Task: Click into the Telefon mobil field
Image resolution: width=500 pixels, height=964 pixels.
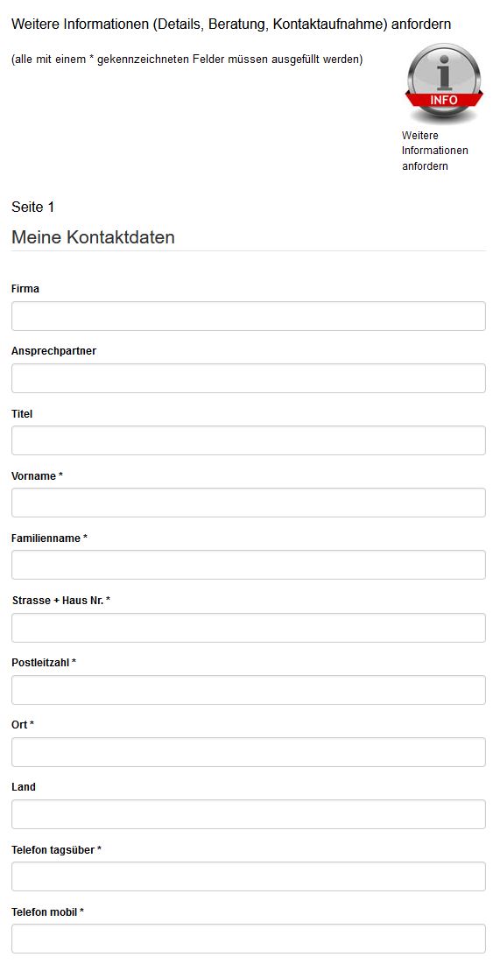Action: [249, 939]
